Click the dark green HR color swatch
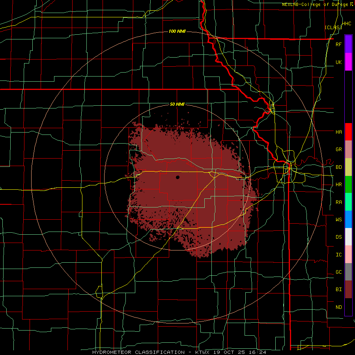The width and height of the screenshot is (355, 355). tap(348, 184)
